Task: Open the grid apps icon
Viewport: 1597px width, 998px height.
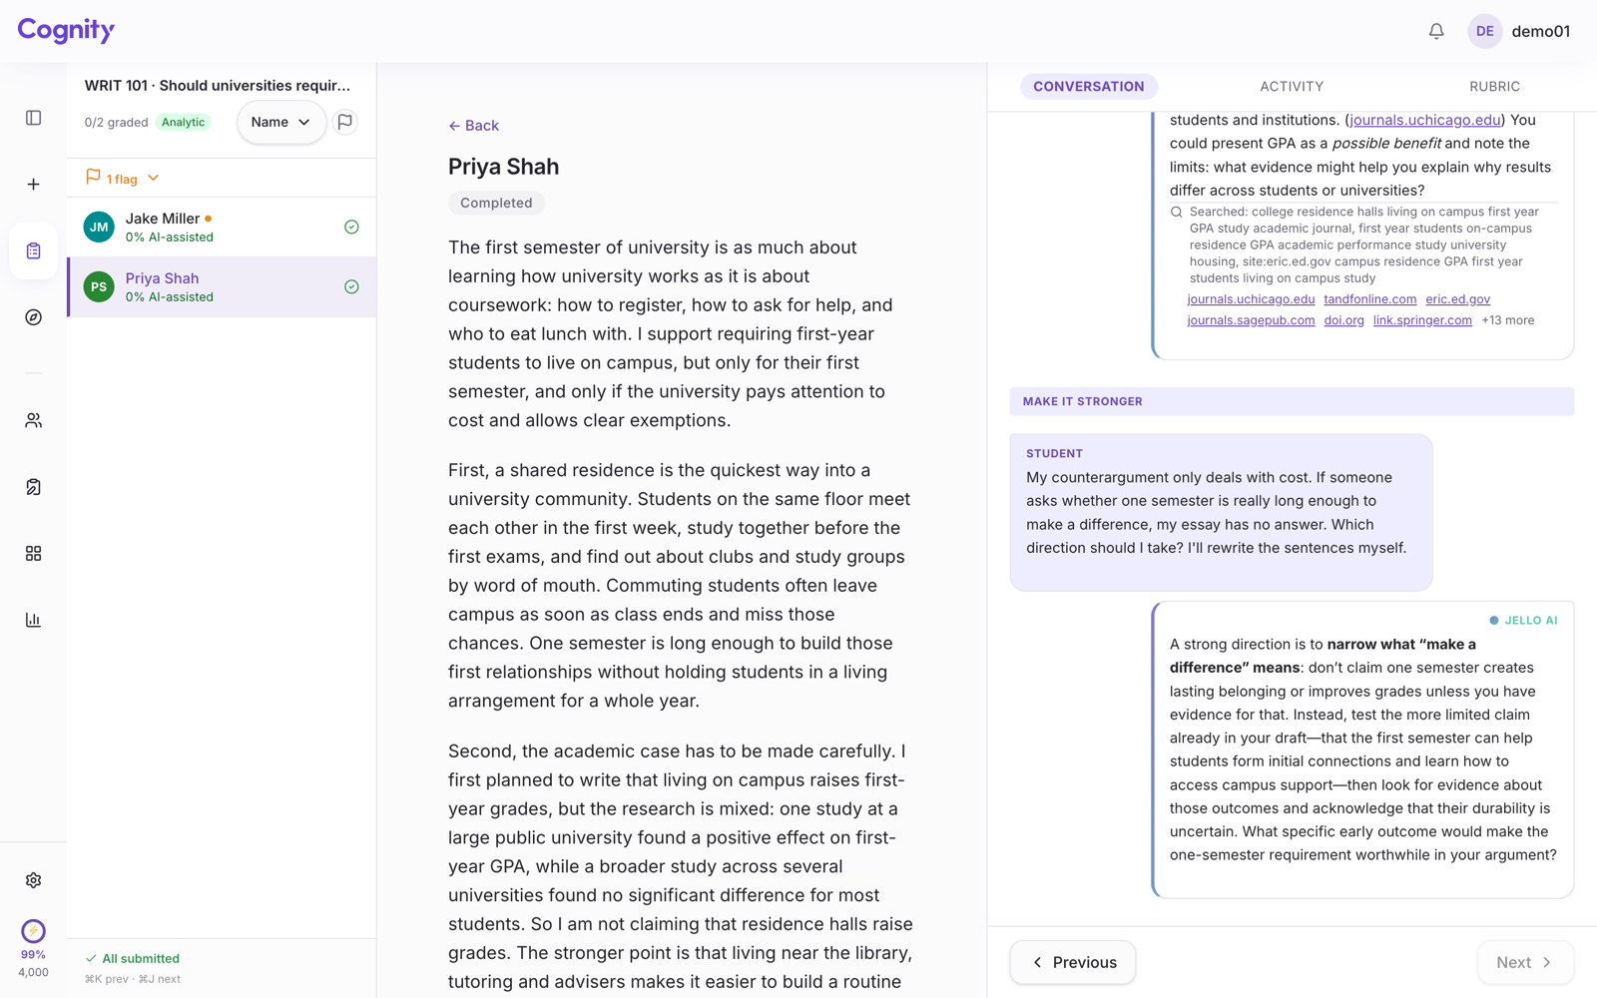Action: point(33,553)
